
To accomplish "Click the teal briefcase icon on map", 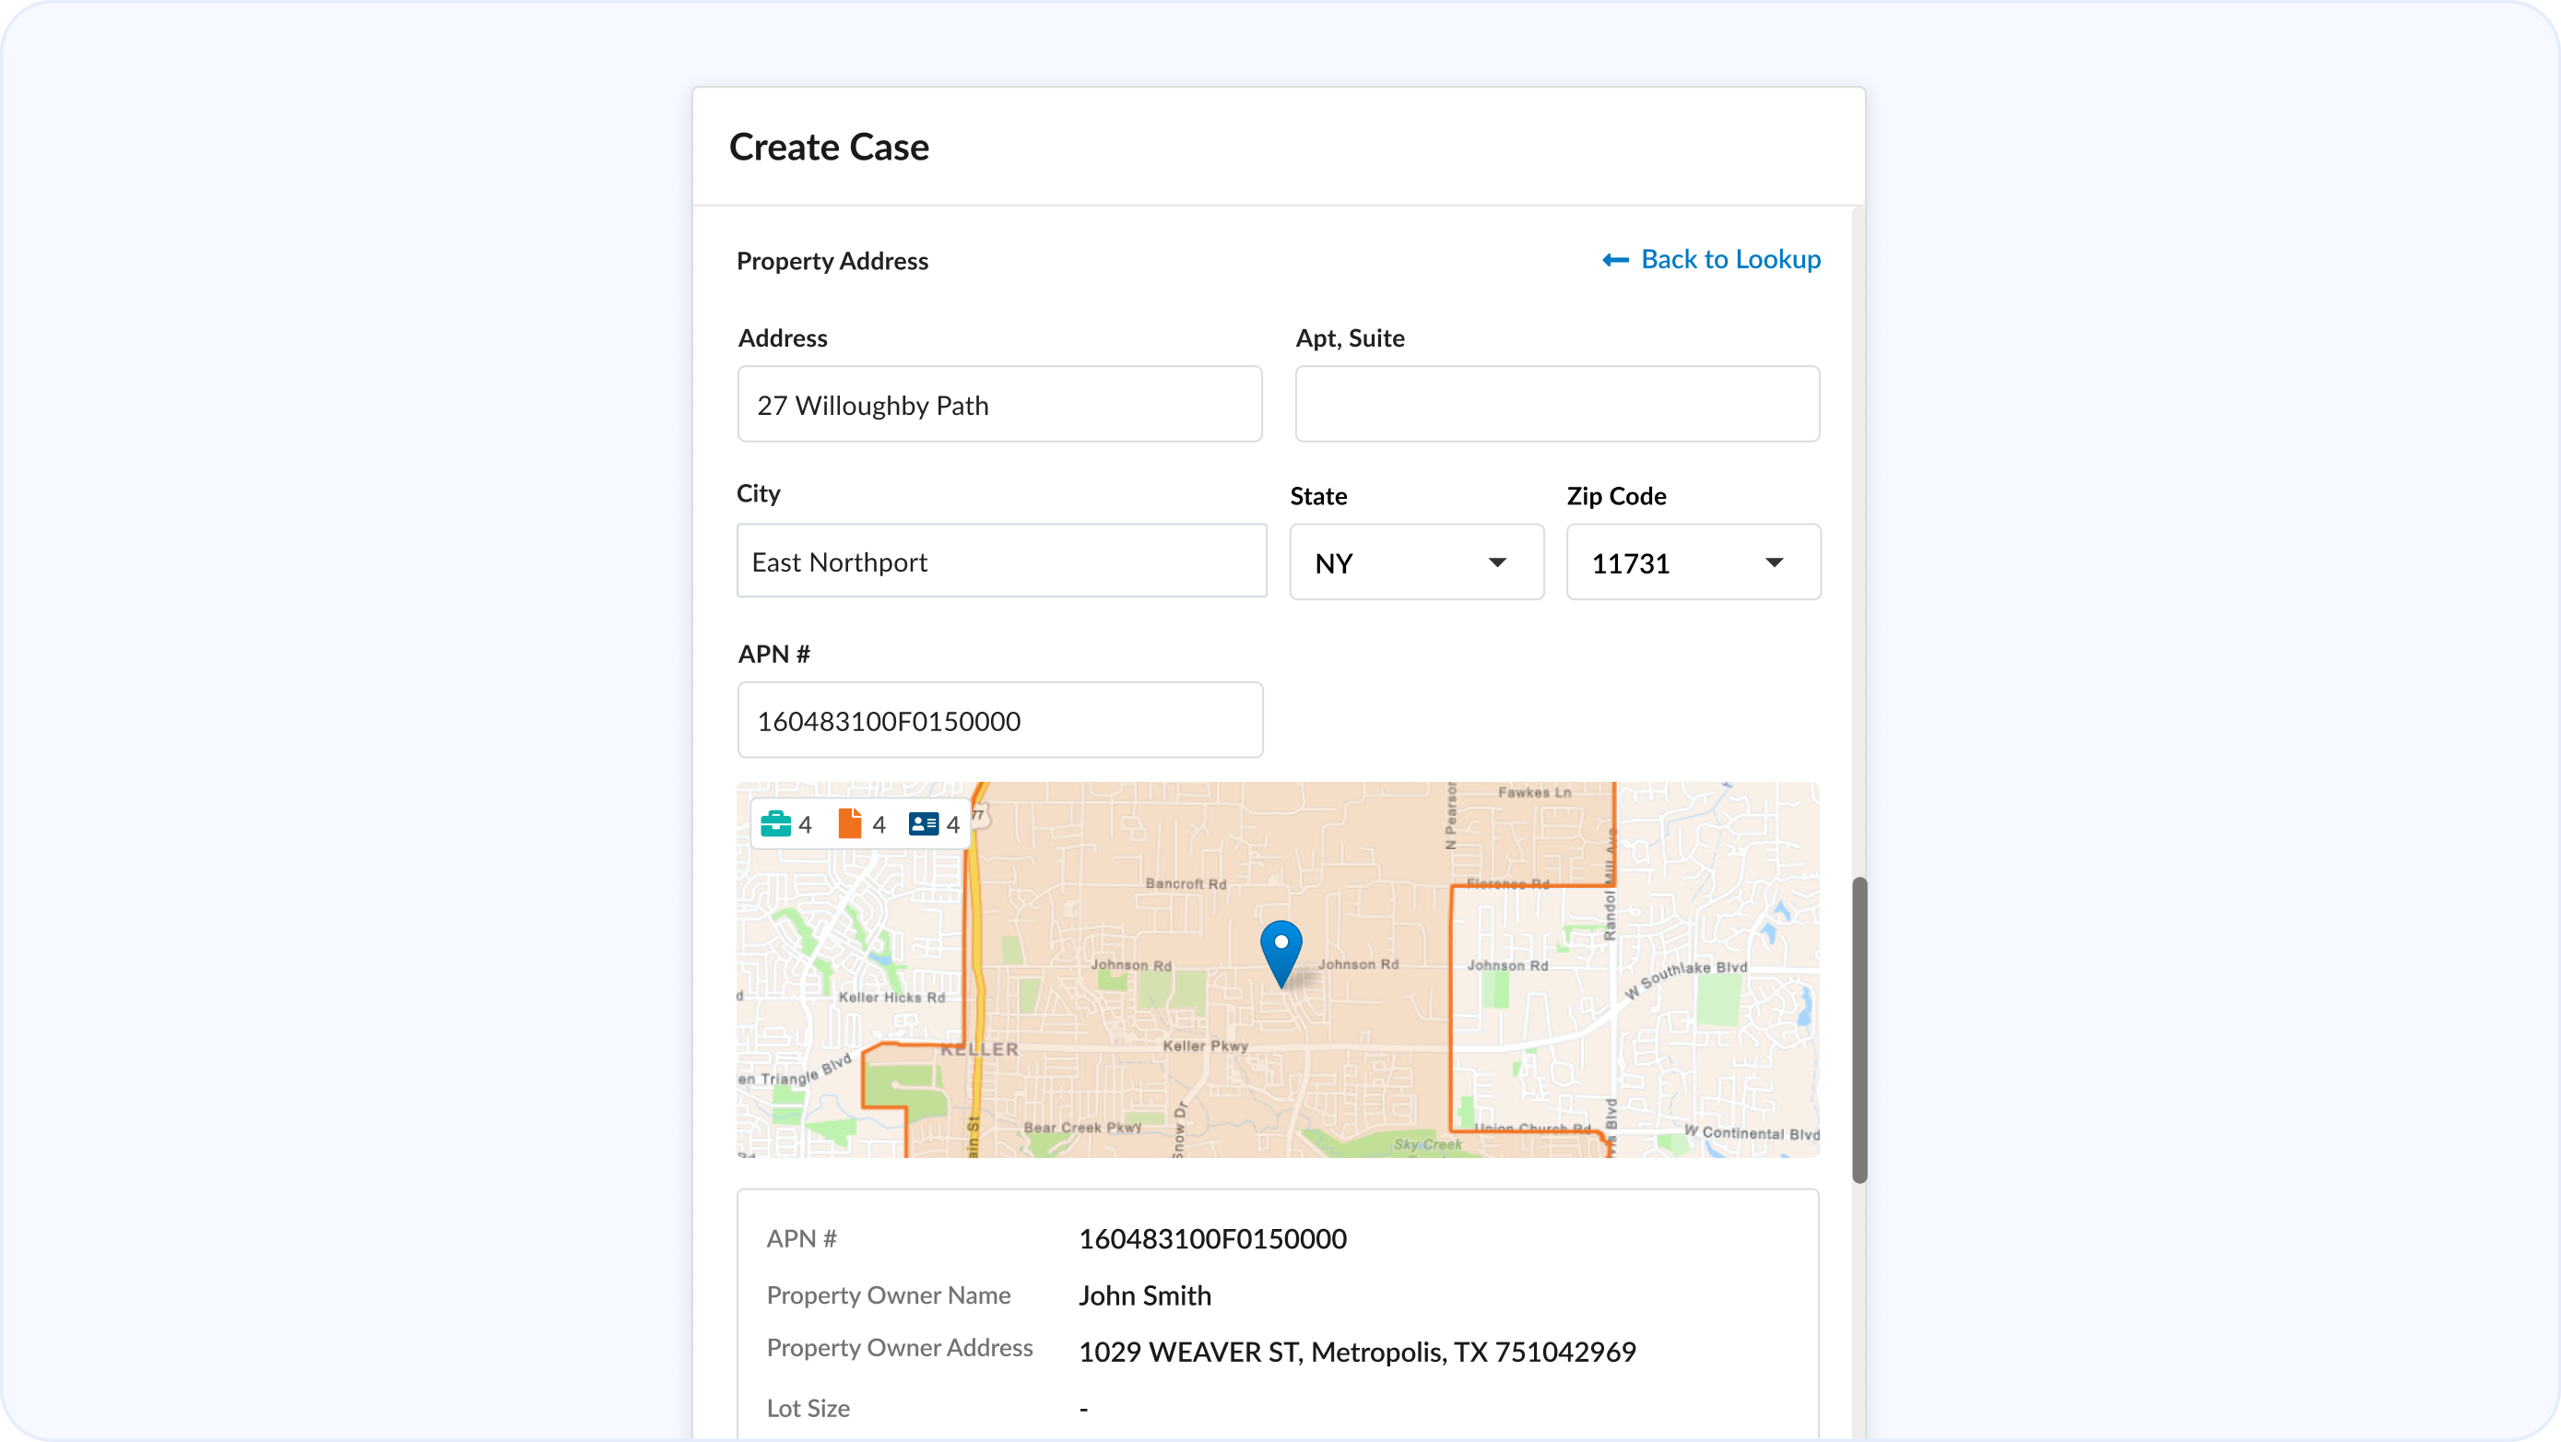I will (x=775, y=824).
